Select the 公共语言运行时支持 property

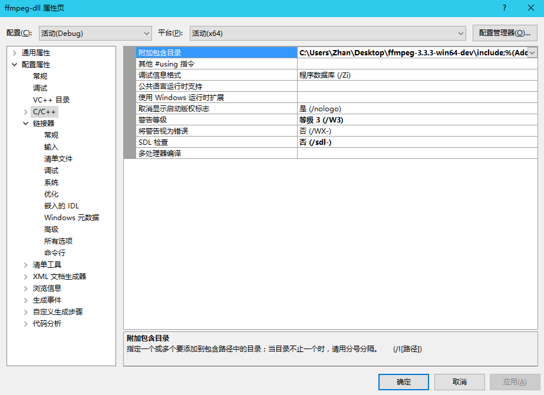click(x=216, y=87)
